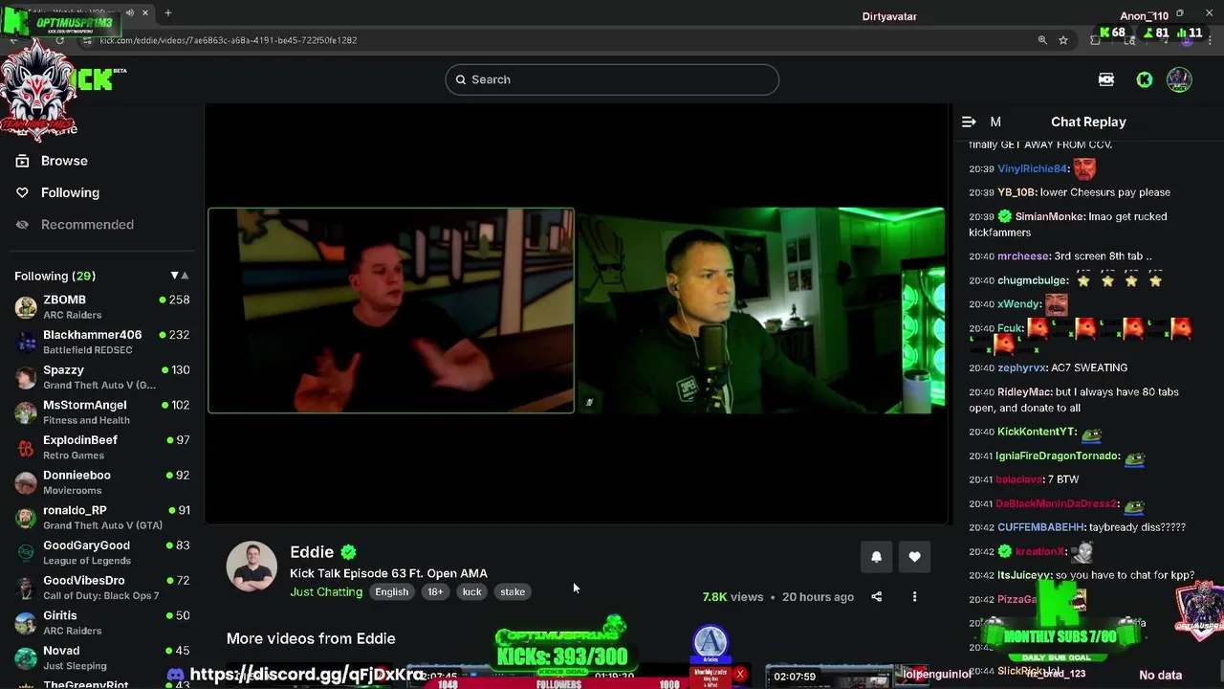
Task: Bookmark this page with star icon
Action: click(1063, 40)
